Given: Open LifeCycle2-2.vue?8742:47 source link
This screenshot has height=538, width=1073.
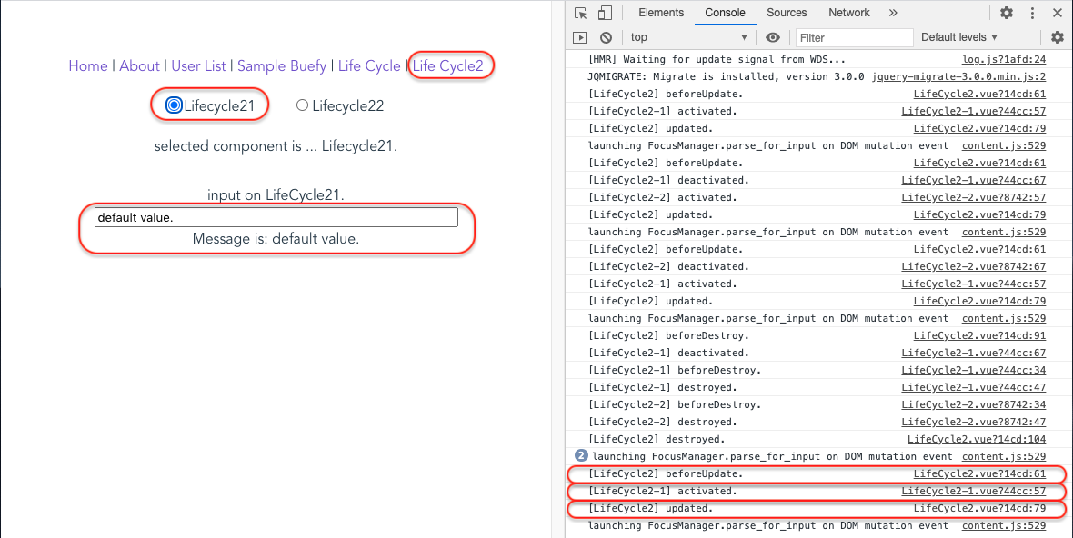Looking at the screenshot, I should (974, 422).
